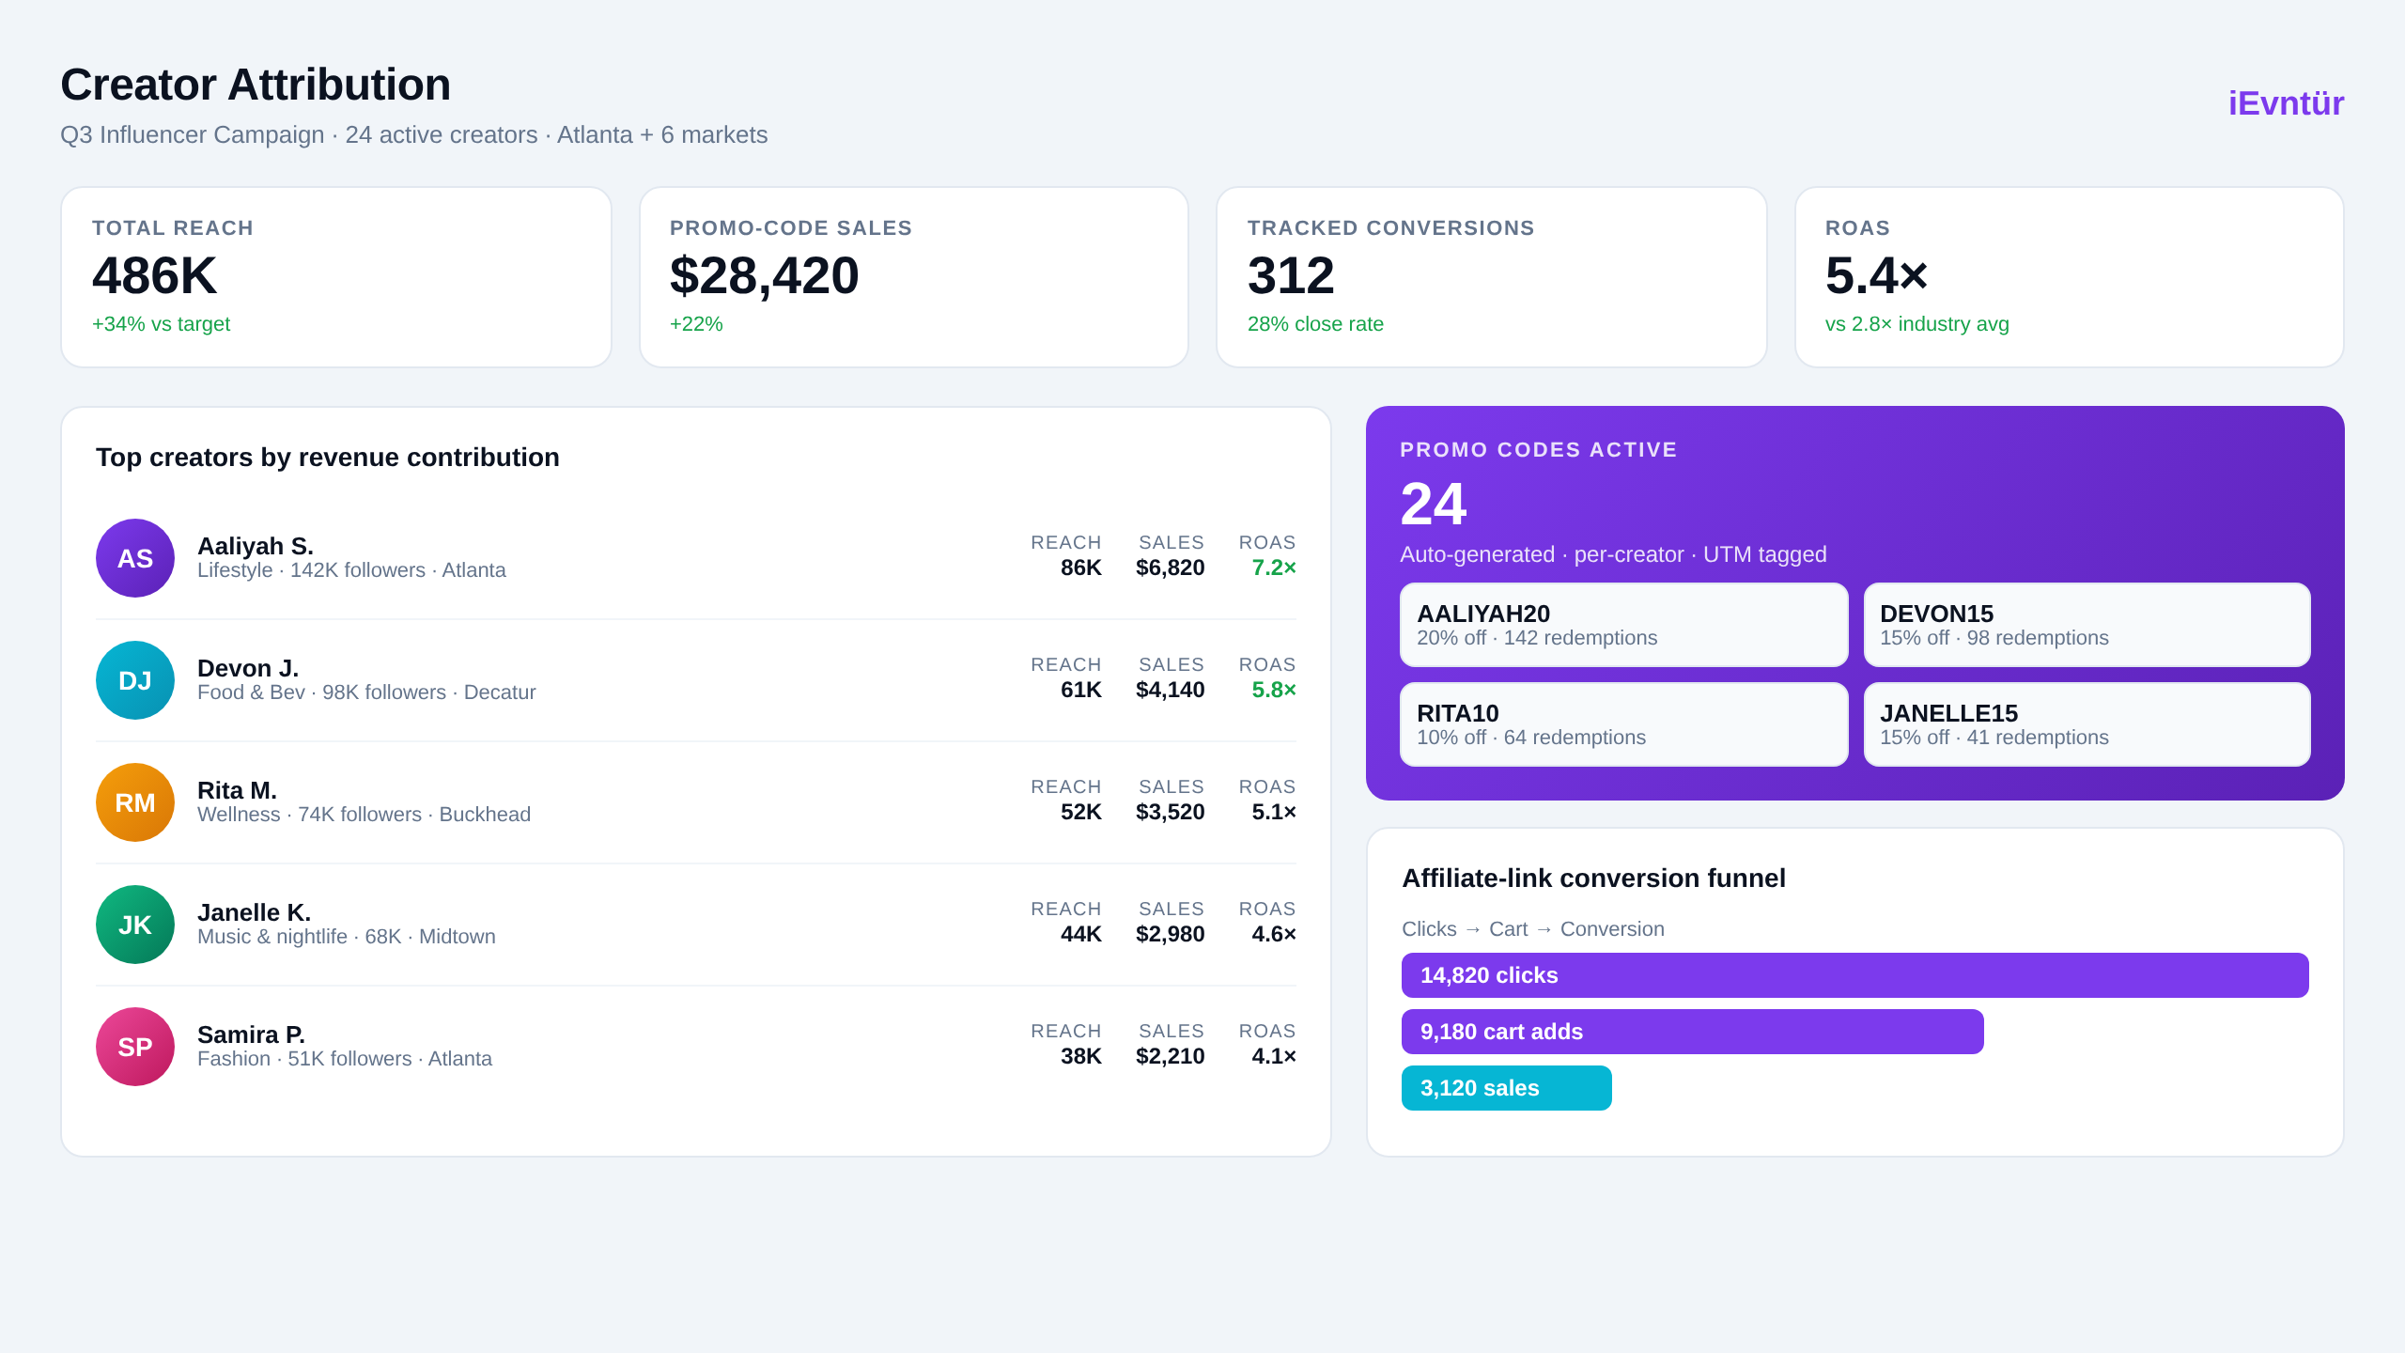
Task: Click '15% off · 98 redemptions' text
Action: coord(1994,638)
